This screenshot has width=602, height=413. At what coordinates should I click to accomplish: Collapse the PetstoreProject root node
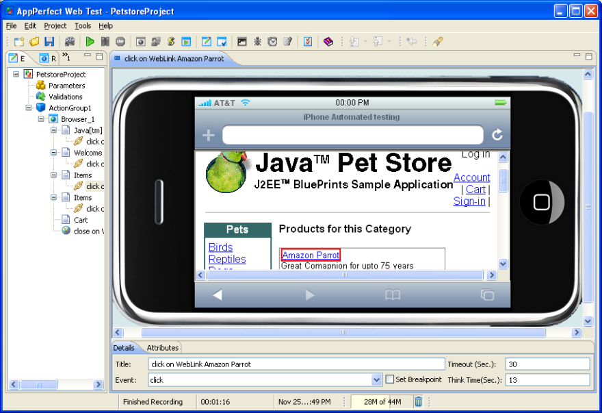(16, 74)
